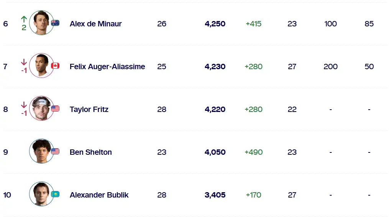Click the Kazakhstan flag icon
Screen dimensions: 389x222
pyautogui.click(x=55, y=194)
